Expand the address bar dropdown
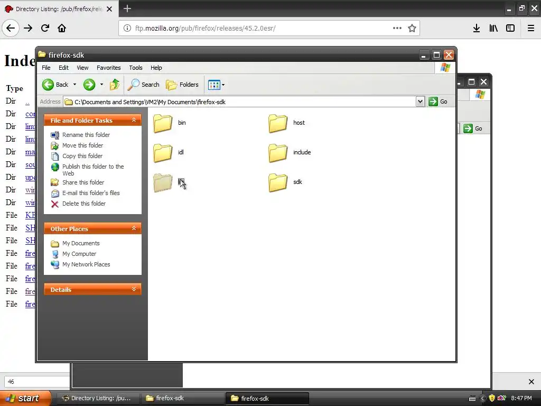The height and width of the screenshot is (406, 541). point(420,101)
